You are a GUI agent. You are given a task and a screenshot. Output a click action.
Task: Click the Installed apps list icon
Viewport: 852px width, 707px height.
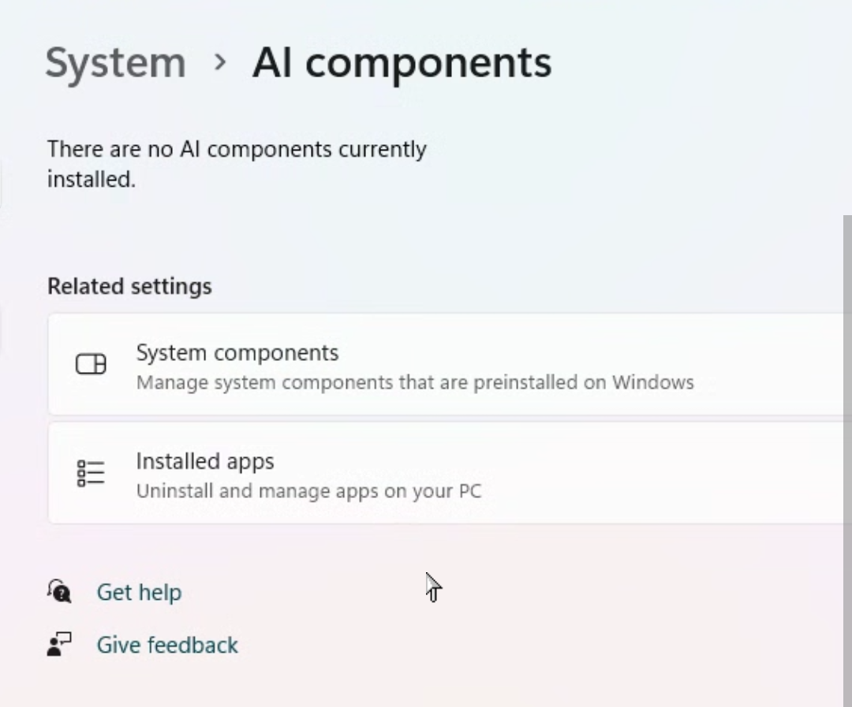pos(91,473)
